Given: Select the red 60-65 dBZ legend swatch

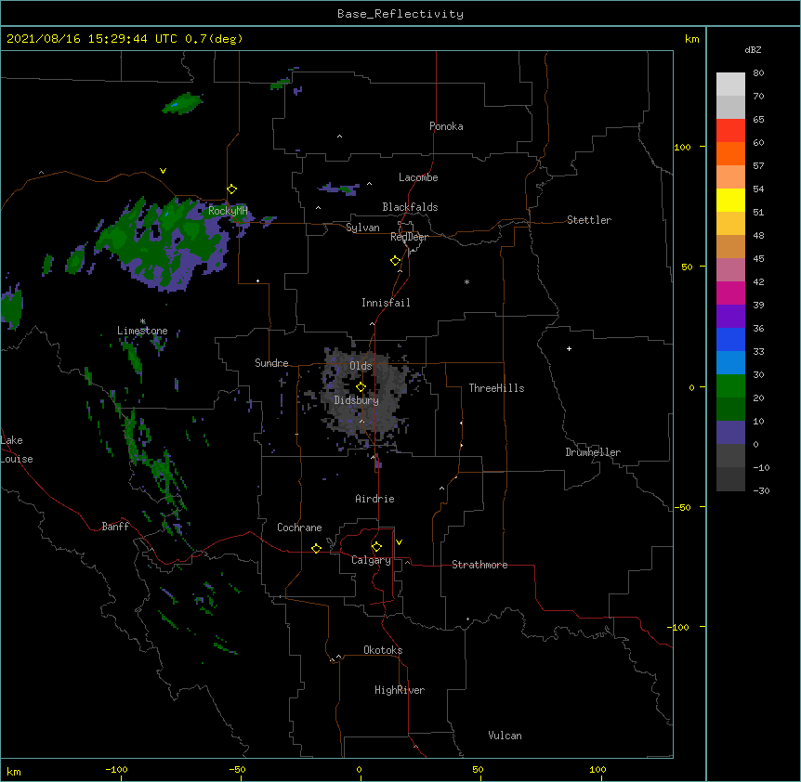Looking at the screenshot, I should 730,131.
